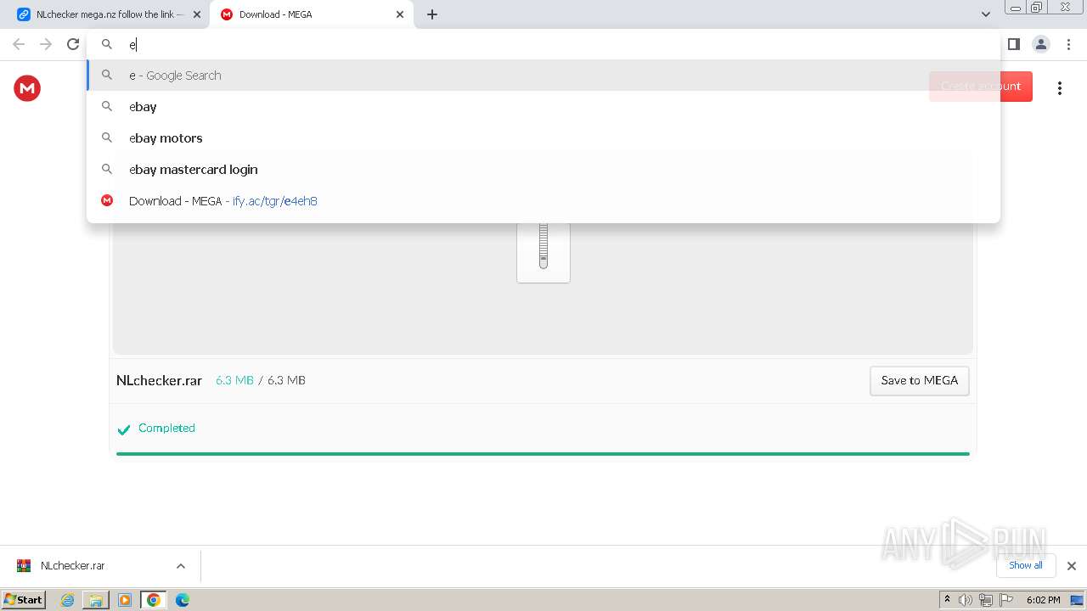Click the Chrome taskbar icon

coord(154,600)
